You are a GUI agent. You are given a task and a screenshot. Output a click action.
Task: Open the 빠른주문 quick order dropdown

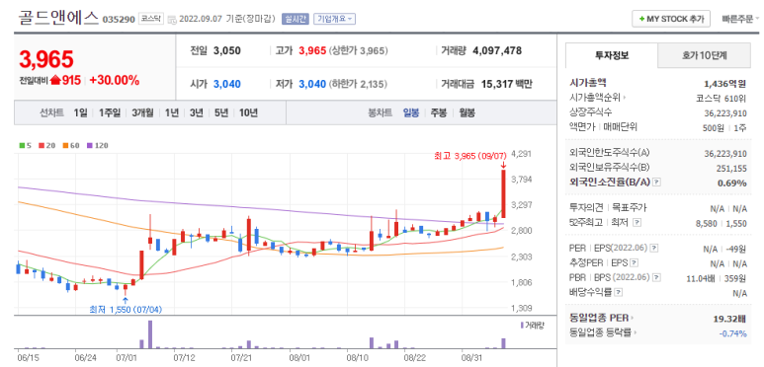tap(740, 20)
